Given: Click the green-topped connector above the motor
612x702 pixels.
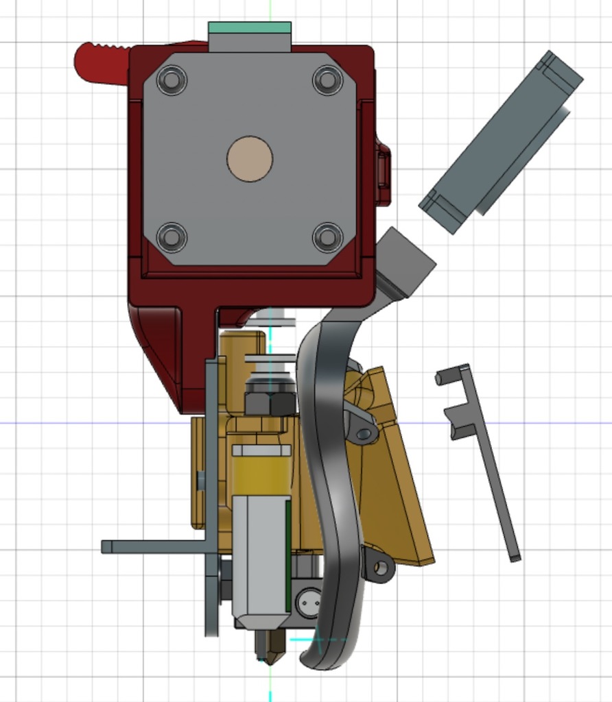Looking at the screenshot, I should coord(250,27).
